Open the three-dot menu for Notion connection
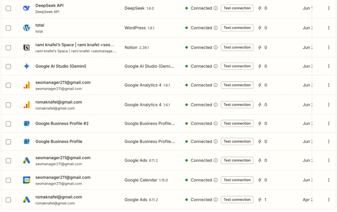 (x=329, y=47)
